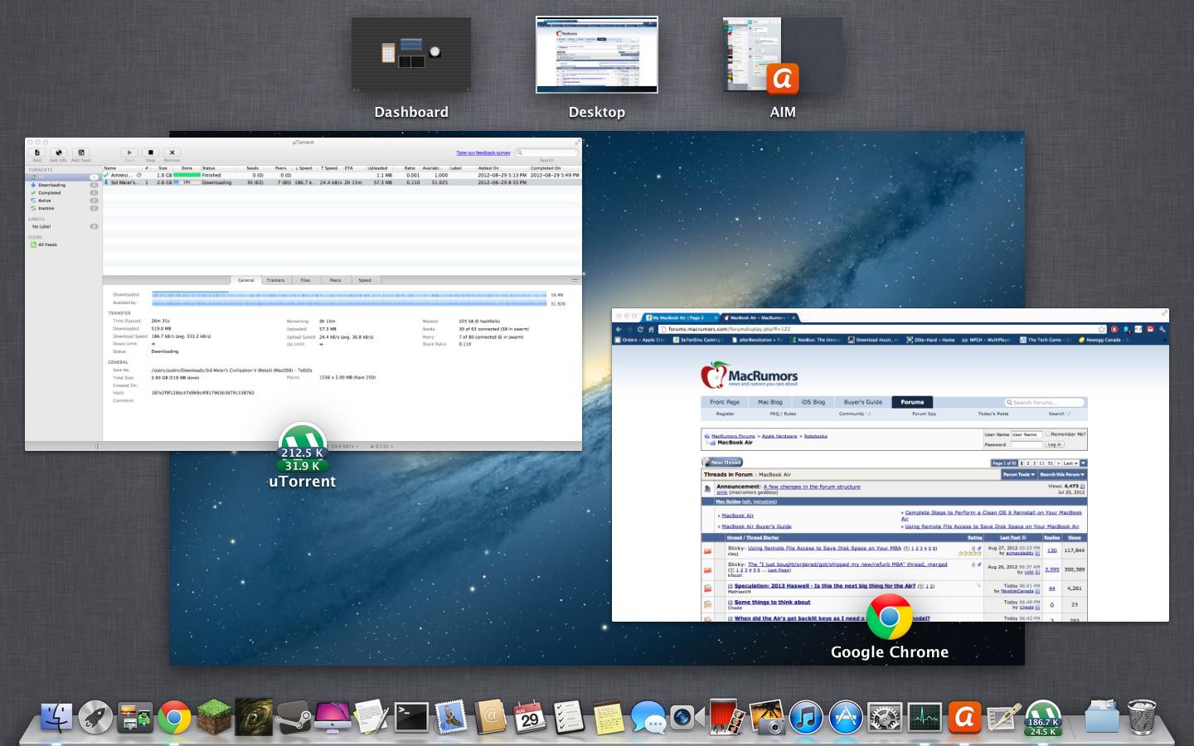Click New Thread button on MacRumors

click(x=722, y=463)
